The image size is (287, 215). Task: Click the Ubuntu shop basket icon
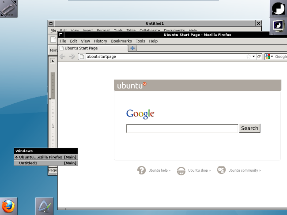click(181, 171)
